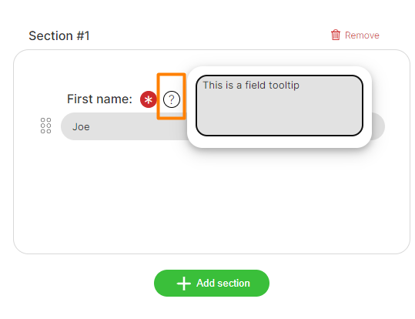415x319 pixels.
Task: Click the six-dot drag handle icon
Action: (x=45, y=126)
